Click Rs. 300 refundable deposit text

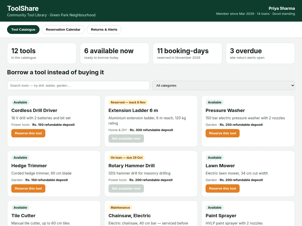pos(152,130)
